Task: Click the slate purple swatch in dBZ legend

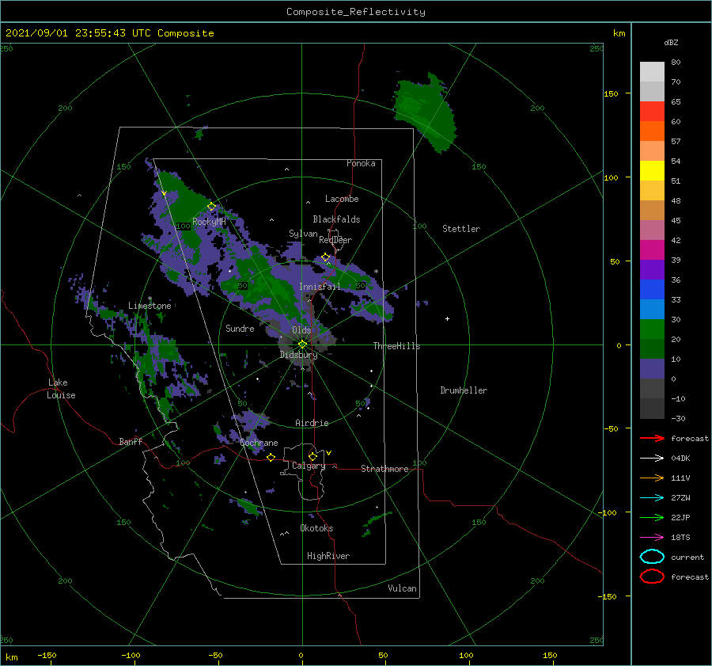Action: [x=652, y=368]
